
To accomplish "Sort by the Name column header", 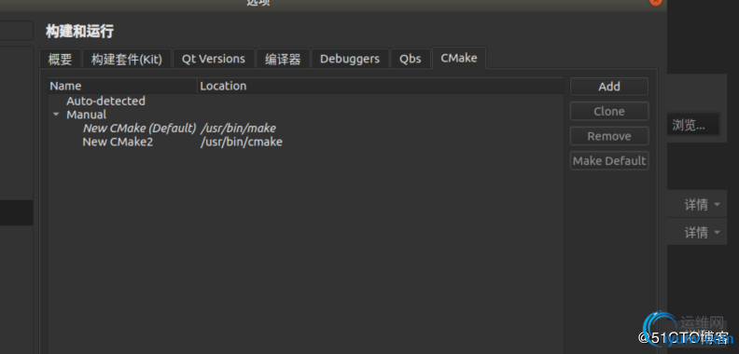I will (x=122, y=86).
